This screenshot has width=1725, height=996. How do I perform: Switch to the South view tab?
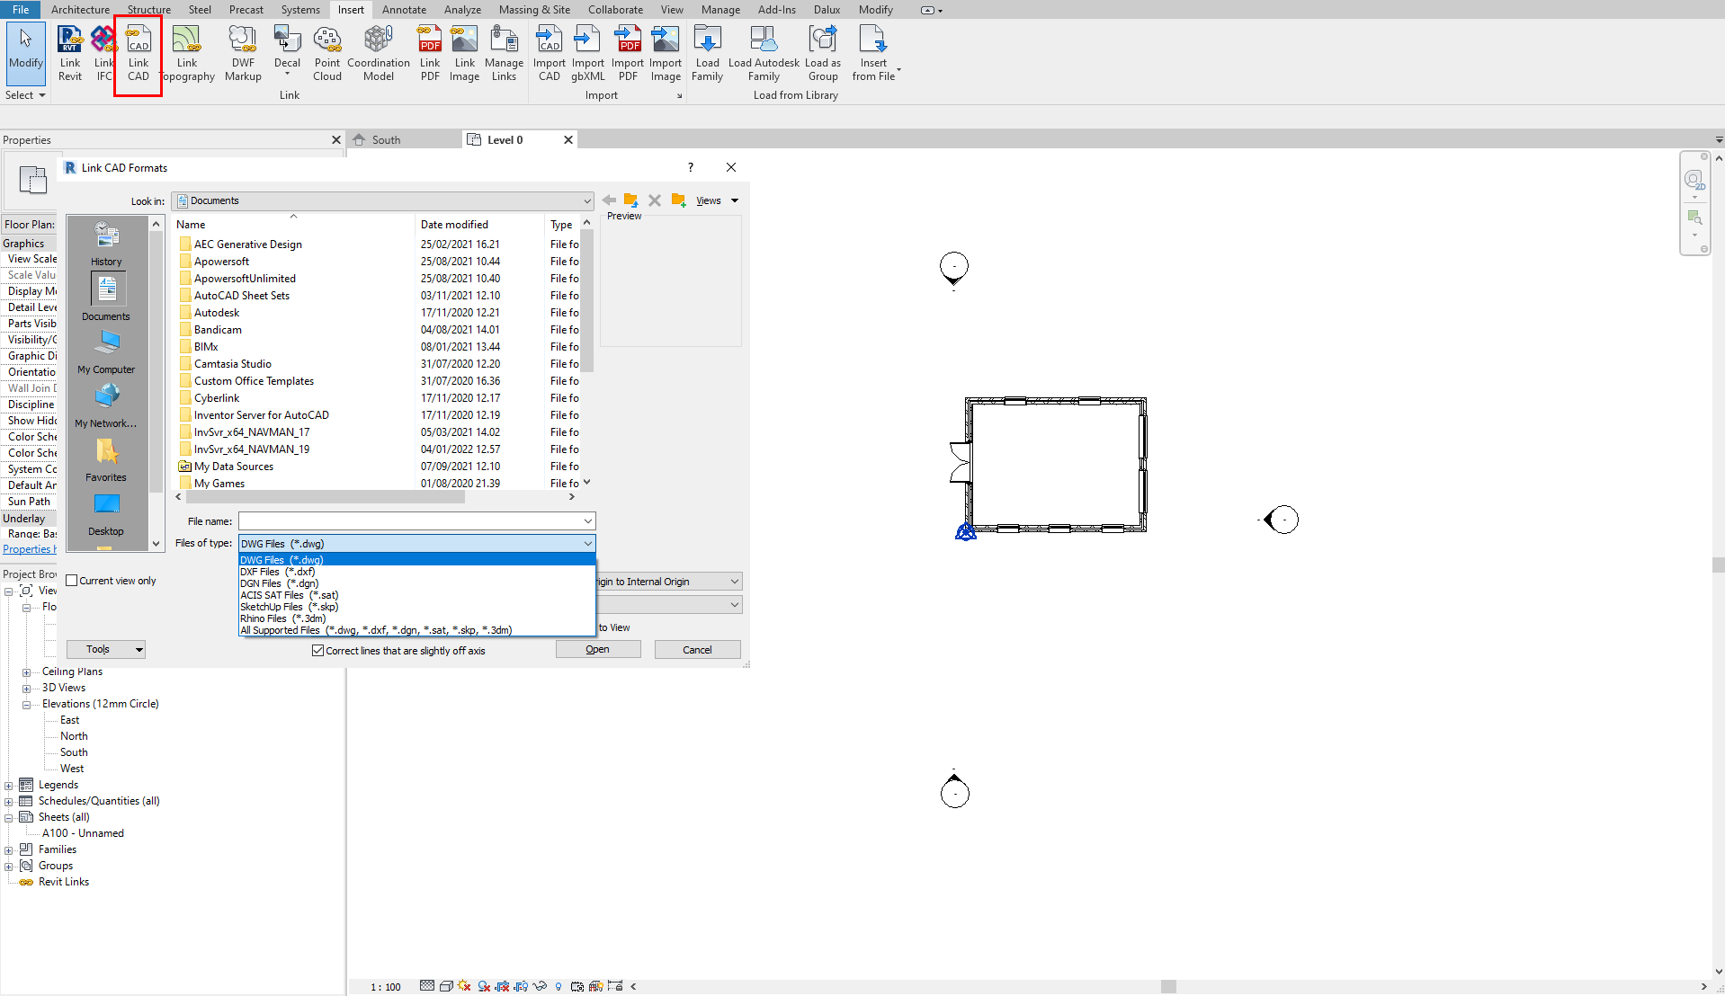(387, 140)
